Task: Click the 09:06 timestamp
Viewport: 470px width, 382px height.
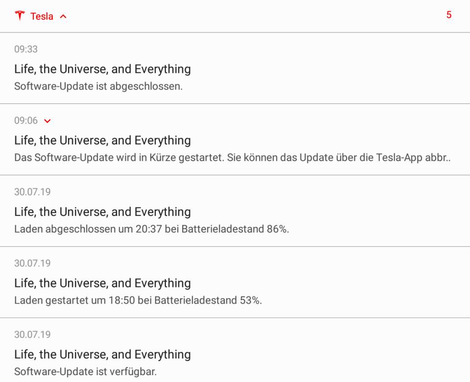Action: (26, 120)
